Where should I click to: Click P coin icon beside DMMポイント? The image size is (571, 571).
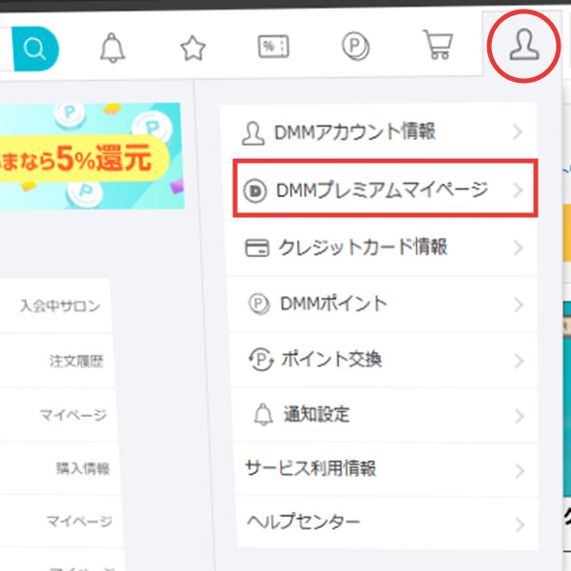(259, 304)
